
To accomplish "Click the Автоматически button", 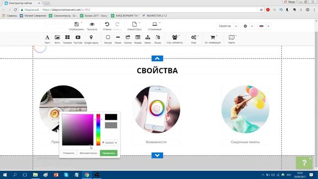I will click(88, 153).
